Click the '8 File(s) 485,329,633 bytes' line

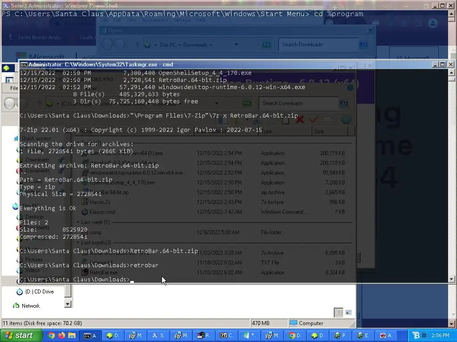tap(126, 94)
